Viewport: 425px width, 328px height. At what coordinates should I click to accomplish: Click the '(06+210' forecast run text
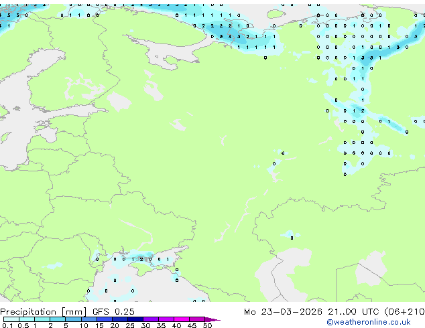coord(404,312)
